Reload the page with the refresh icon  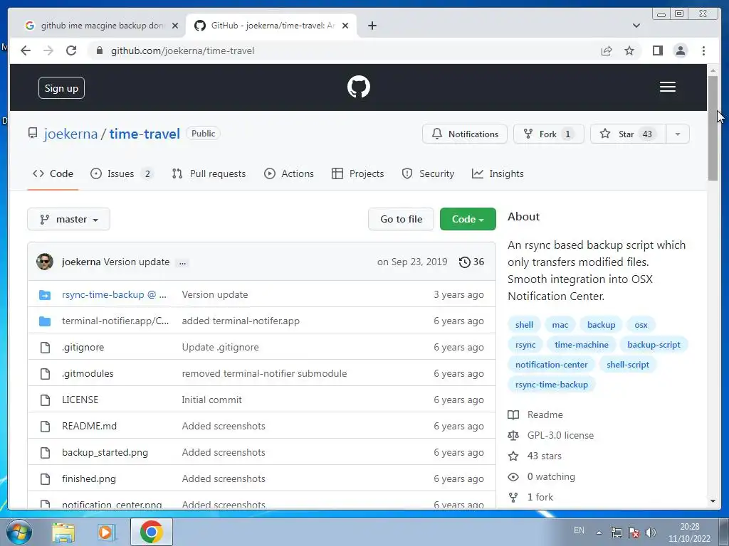click(71, 50)
